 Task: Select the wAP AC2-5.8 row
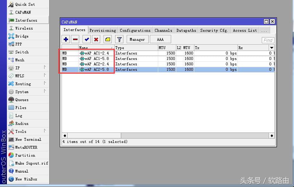click(x=168, y=70)
